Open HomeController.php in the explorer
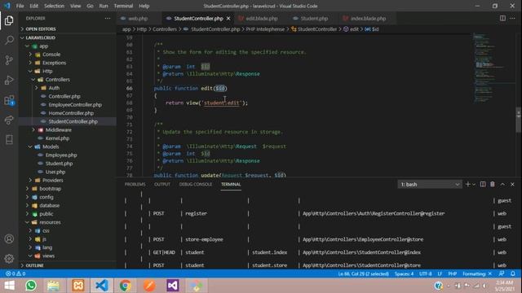Image resolution: width=522 pixels, height=293 pixels. [71, 113]
